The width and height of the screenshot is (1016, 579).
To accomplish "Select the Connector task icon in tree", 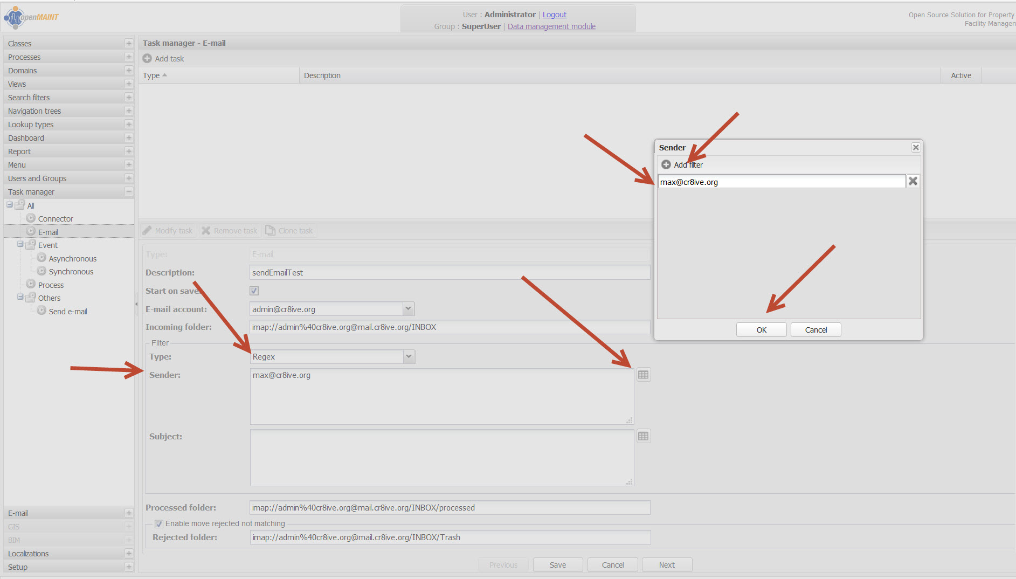I will pos(31,218).
